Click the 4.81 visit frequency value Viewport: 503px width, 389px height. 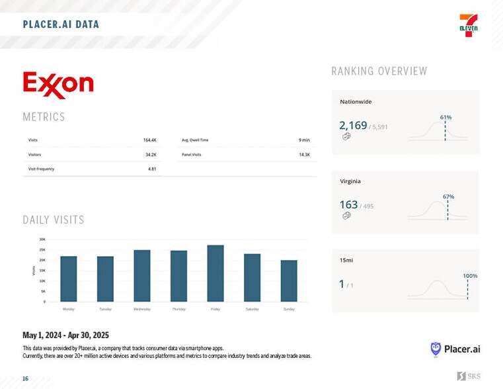point(152,169)
